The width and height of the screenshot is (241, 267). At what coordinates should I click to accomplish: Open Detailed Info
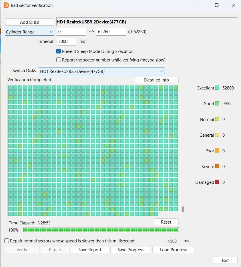[x=156, y=80]
